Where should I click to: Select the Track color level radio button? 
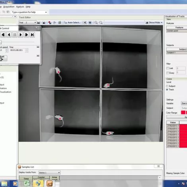(x=167, y=90)
